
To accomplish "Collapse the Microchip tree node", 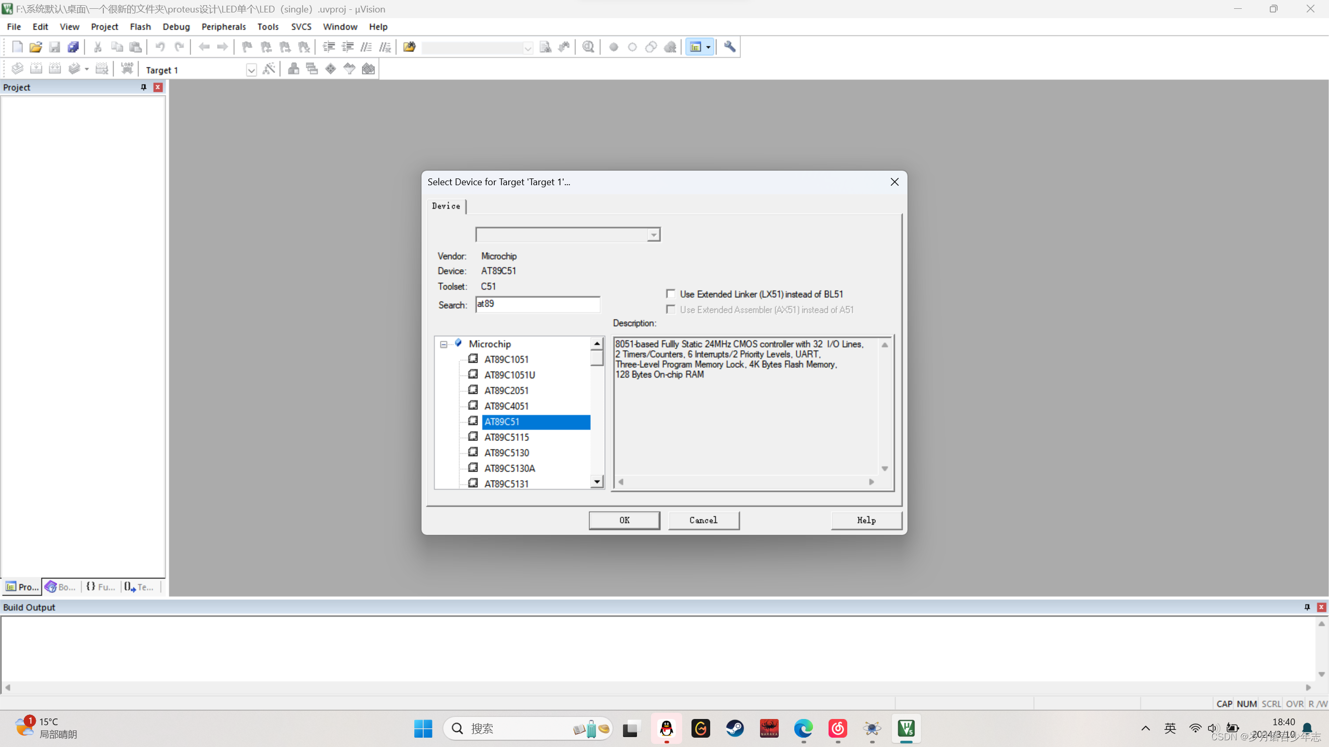I will coord(443,344).
